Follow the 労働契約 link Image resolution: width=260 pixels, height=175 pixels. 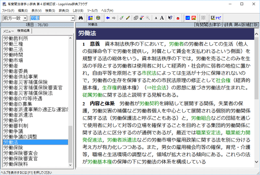[149, 104]
